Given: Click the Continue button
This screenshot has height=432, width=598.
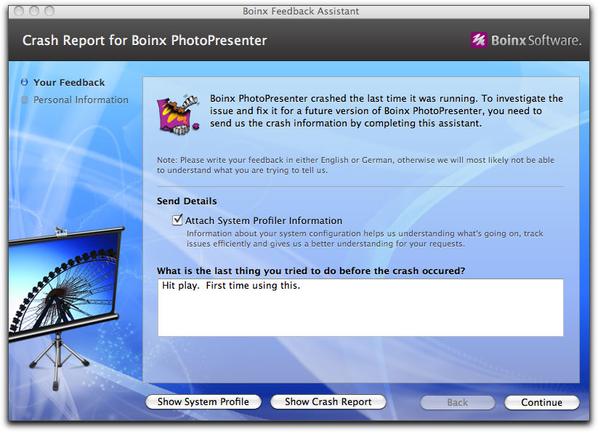Looking at the screenshot, I should click(x=541, y=403).
